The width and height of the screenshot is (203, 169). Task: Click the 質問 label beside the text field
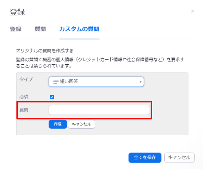coord(24,110)
